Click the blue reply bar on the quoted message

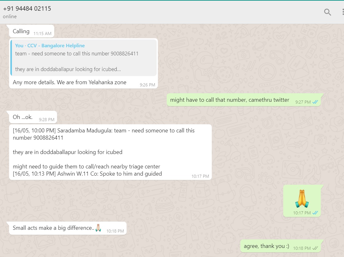pos(12,57)
